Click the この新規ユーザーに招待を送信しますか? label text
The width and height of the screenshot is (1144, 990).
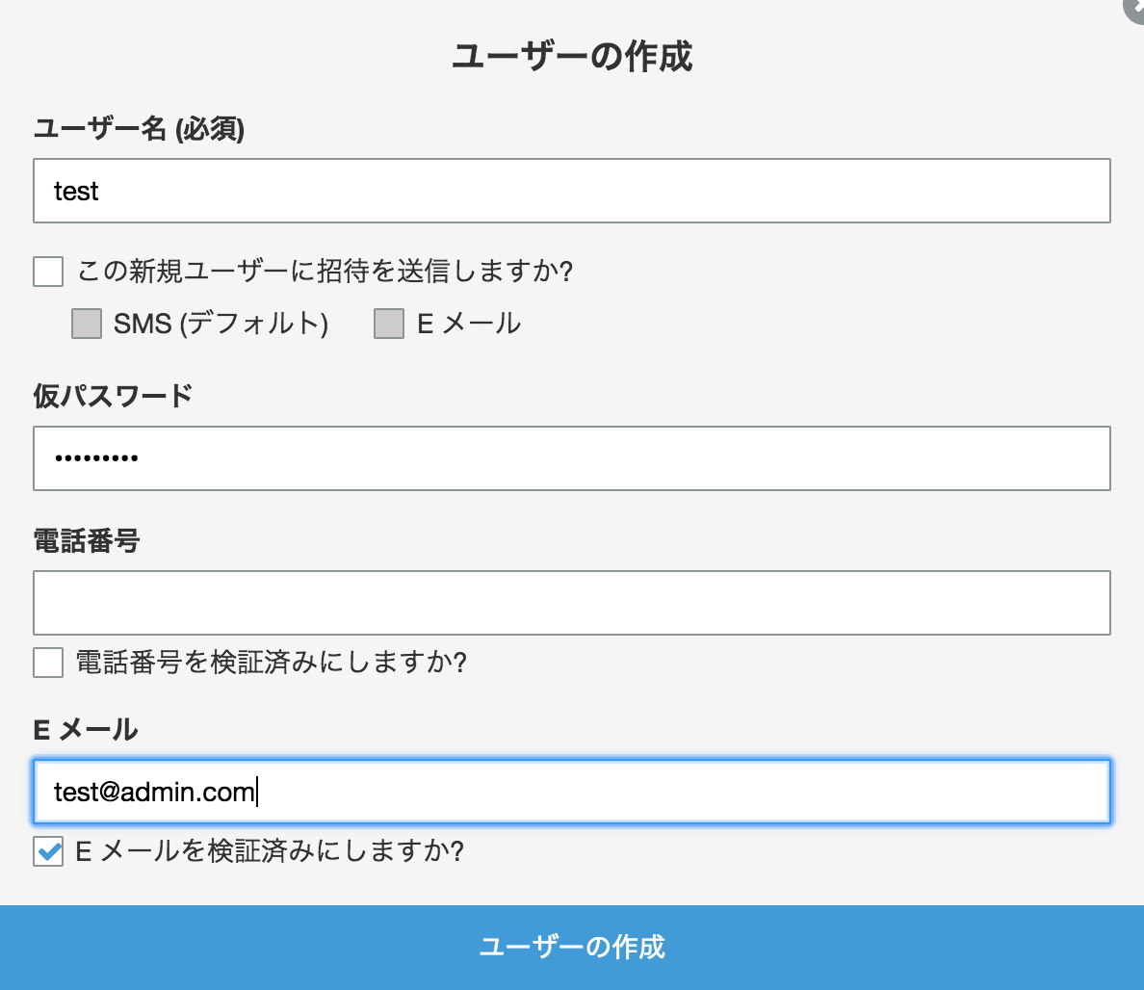[325, 272]
